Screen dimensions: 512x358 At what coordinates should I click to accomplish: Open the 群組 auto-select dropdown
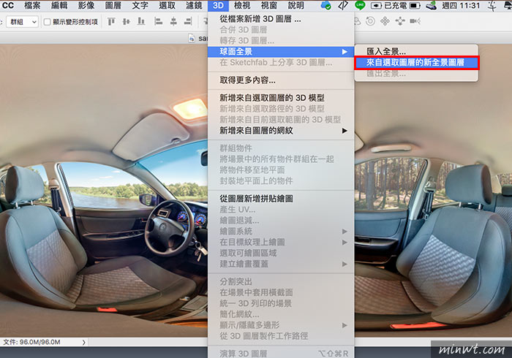[23, 22]
